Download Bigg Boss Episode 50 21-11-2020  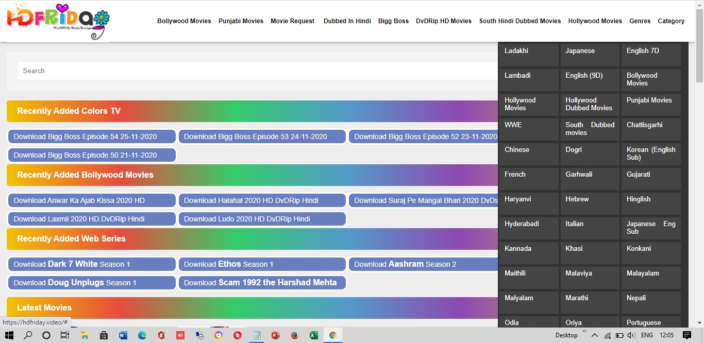tap(92, 155)
